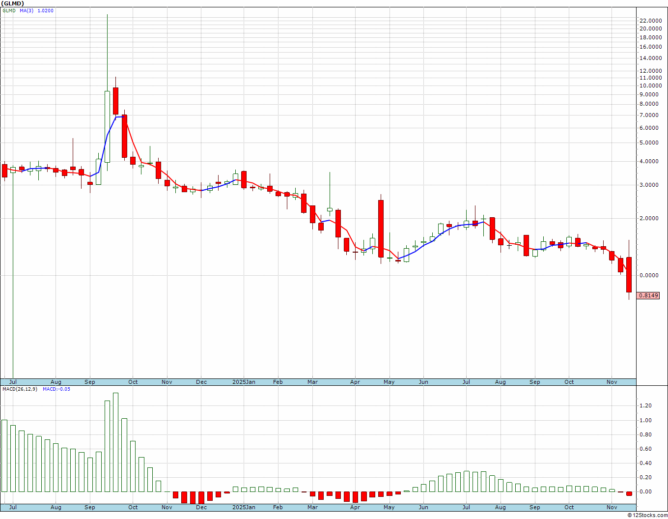This screenshot has width=668, height=519.
Task: Select "May" on the MACD panel date axis
Action: 390,507
